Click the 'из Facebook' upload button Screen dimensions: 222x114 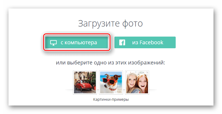coord(145,42)
